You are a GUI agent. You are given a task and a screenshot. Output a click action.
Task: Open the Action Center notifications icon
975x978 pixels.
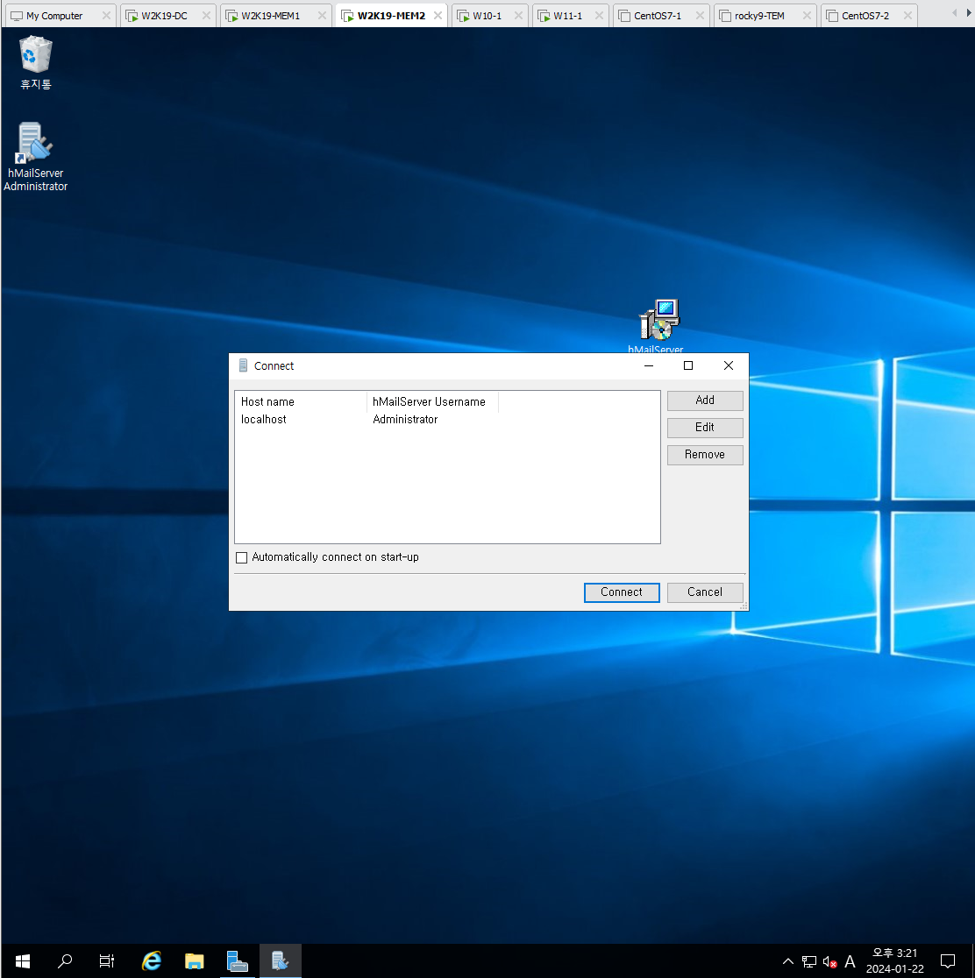click(x=948, y=961)
